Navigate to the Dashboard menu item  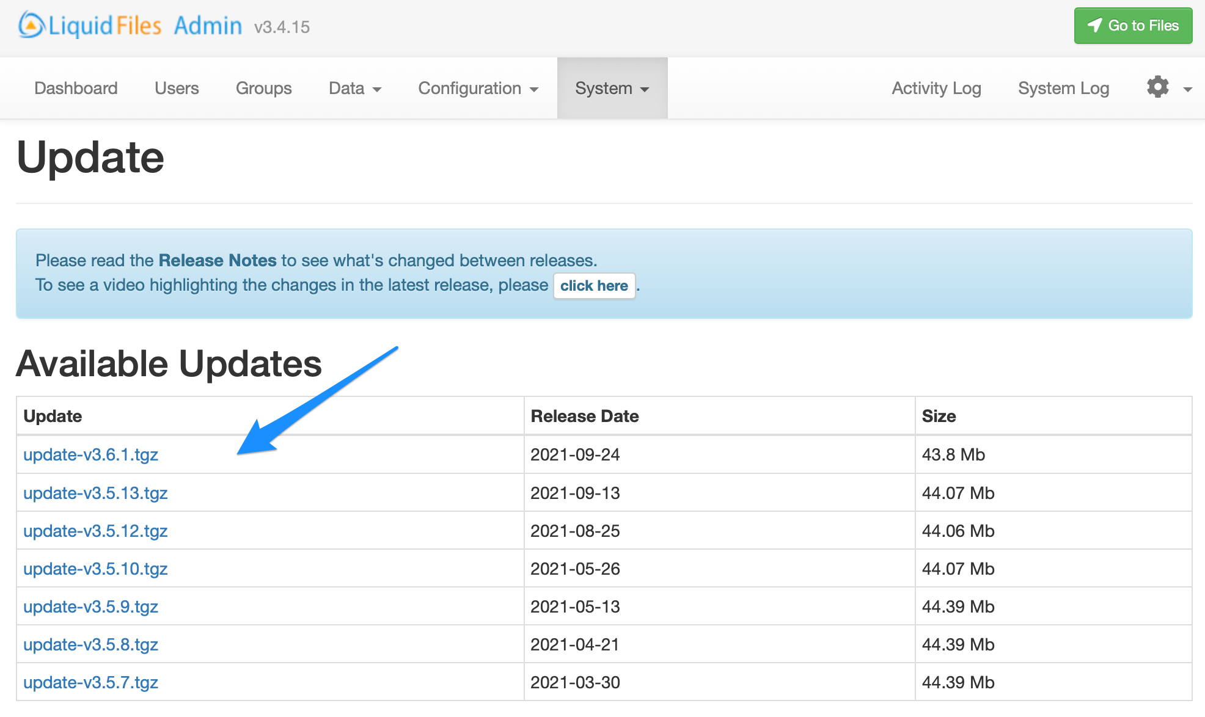(x=76, y=88)
